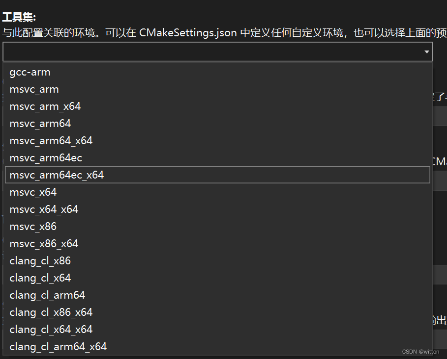Choose the msvc_arm_x64 entry
The width and height of the screenshot is (447, 359).
(x=45, y=106)
